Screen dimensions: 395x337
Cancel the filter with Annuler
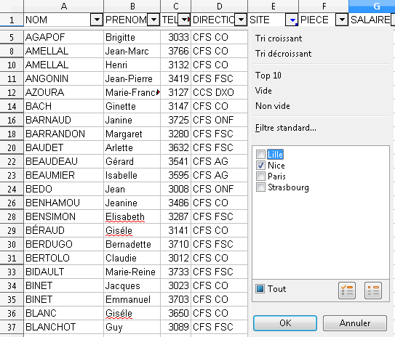(355, 323)
